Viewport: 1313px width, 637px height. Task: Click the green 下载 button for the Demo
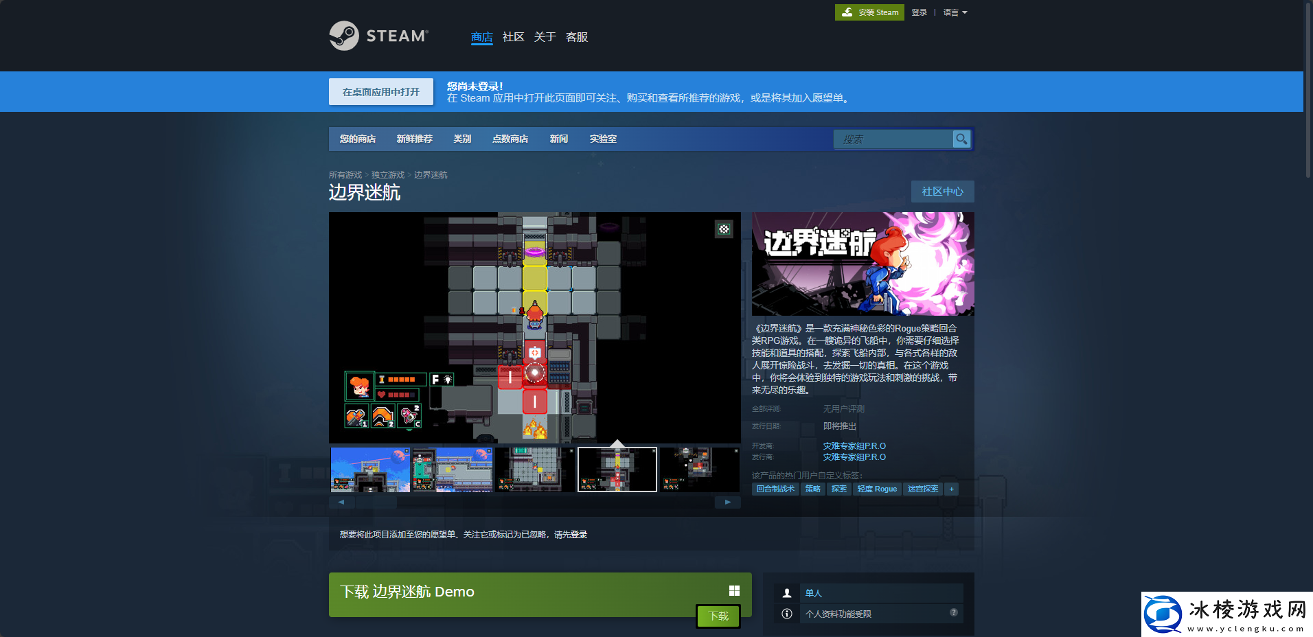718,616
